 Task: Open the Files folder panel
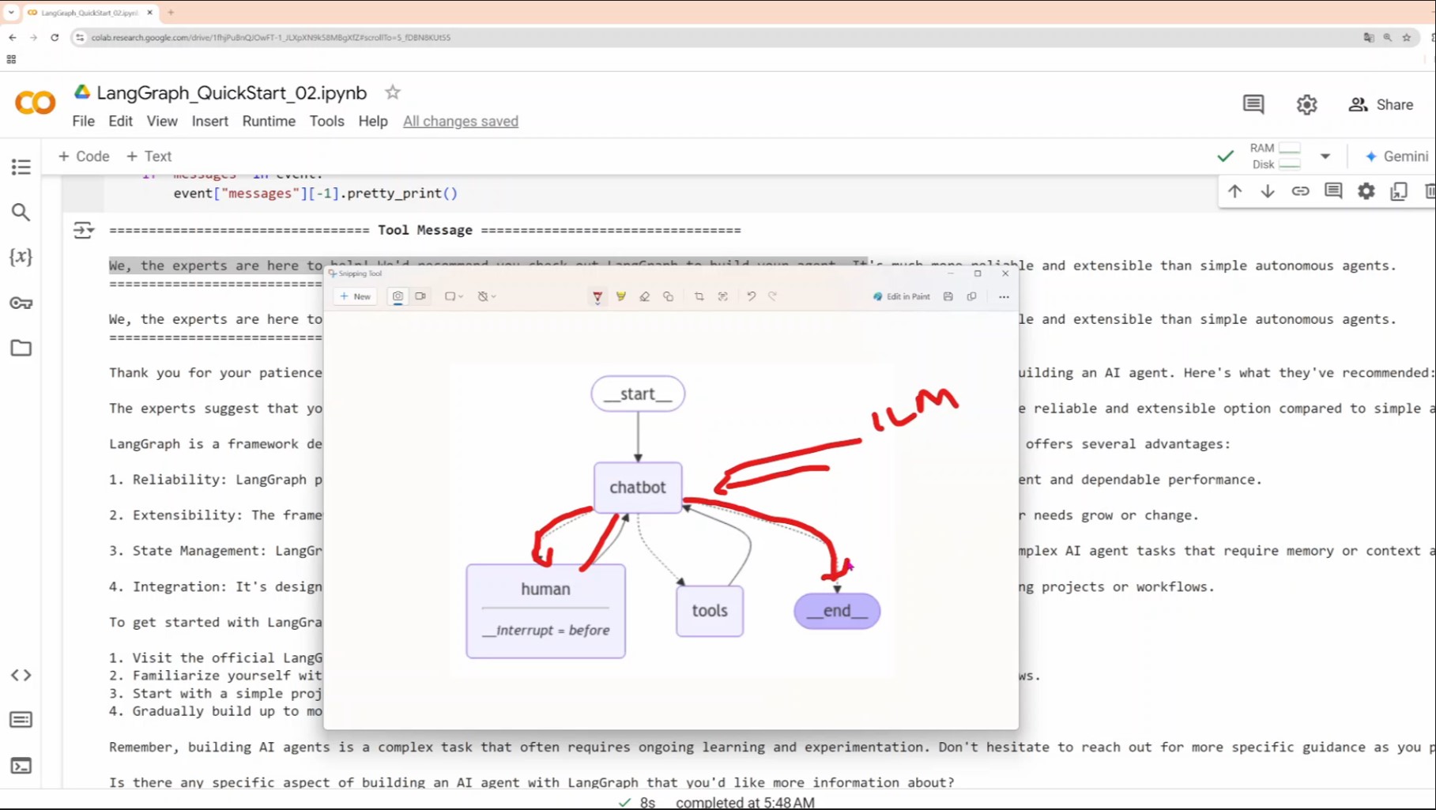click(x=21, y=348)
